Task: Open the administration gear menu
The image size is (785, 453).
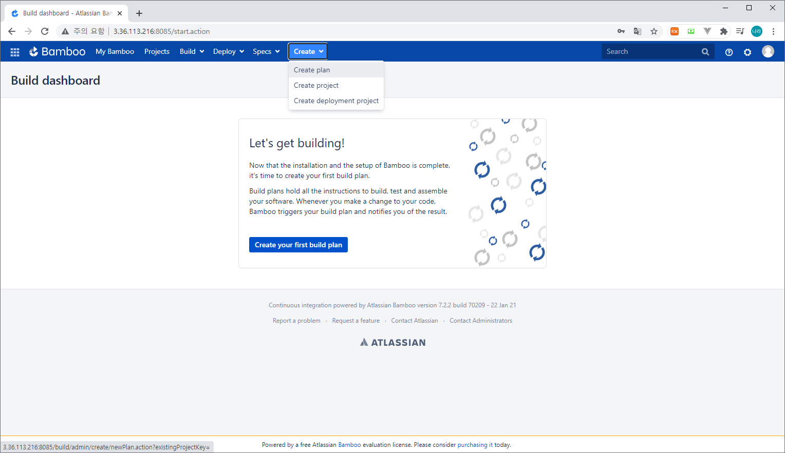Action: pos(747,52)
